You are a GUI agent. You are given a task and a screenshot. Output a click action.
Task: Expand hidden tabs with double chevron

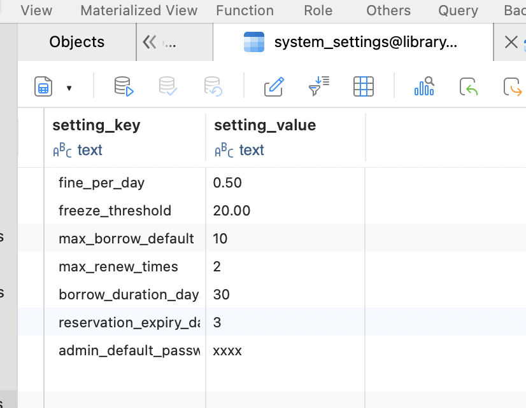(x=150, y=42)
